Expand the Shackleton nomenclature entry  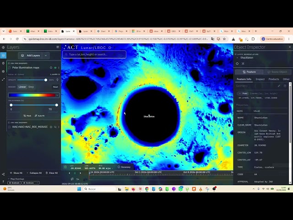click(x=237, y=58)
